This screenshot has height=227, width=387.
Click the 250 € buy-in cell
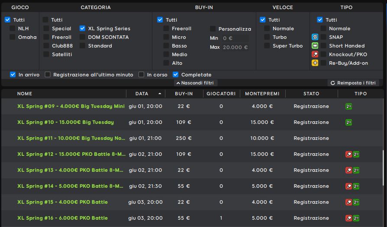click(x=184, y=138)
